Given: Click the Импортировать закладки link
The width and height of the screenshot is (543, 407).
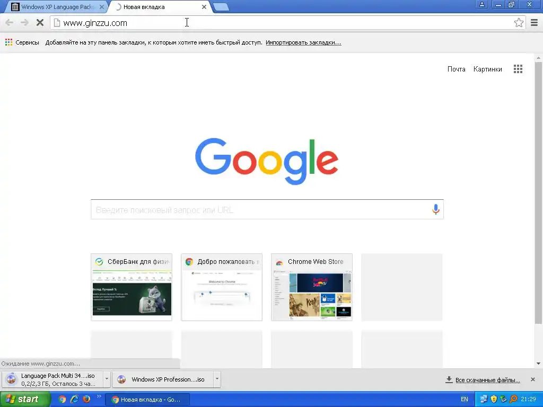Looking at the screenshot, I should coord(303,42).
